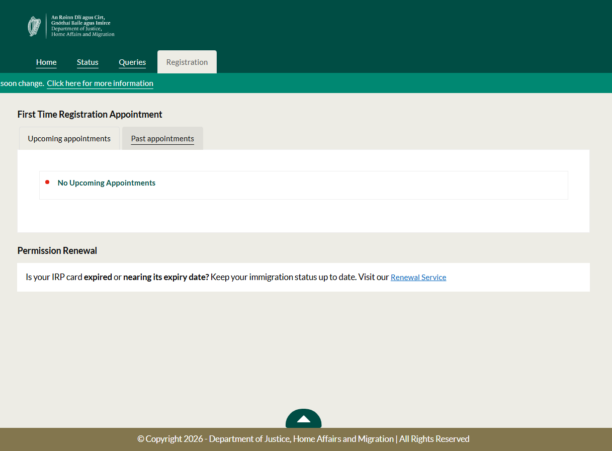Click the copyright 2026 footer text
This screenshot has height=451, width=612.
coord(303,439)
